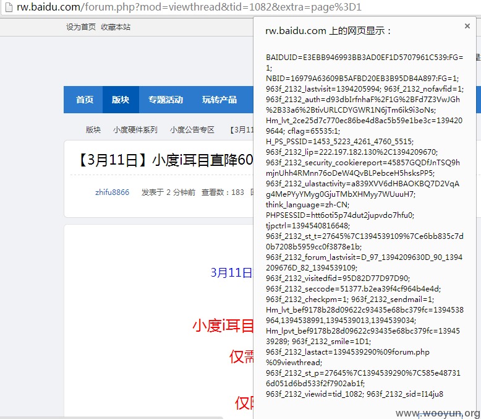Click the BAIDUID cookie line in dialog
Viewport: 481px width, 419px height.
click(364, 63)
